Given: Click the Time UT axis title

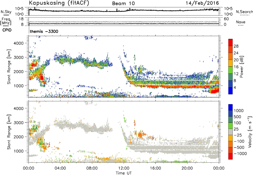Looking at the screenshot, I should (x=124, y=173).
